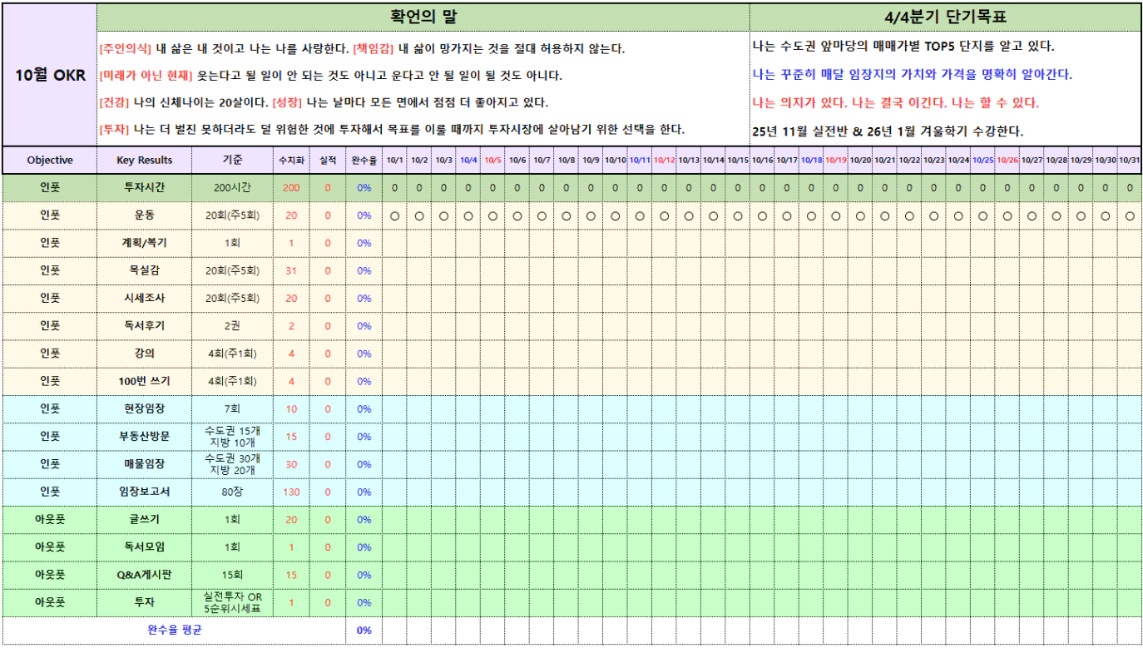Click the 임장보고서 key result cell

click(x=145, y=492)
